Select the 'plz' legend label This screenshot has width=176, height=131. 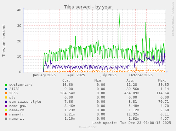point(12,97)
